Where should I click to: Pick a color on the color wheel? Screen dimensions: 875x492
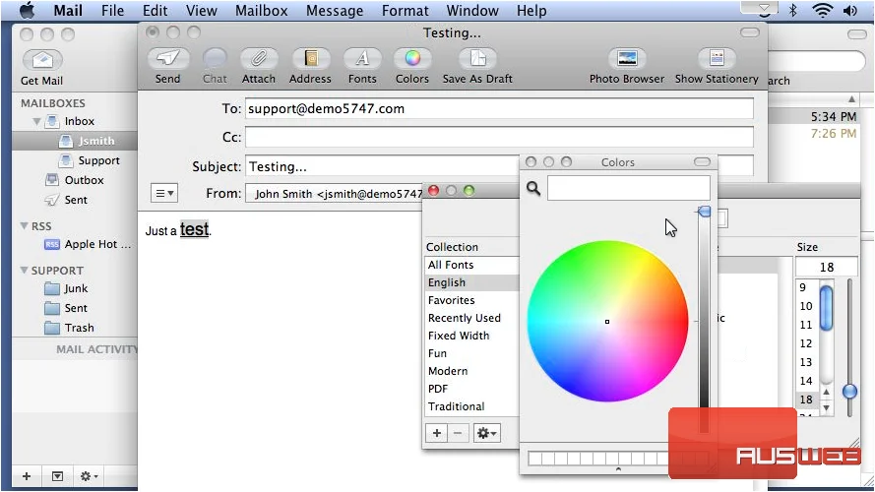607,322
